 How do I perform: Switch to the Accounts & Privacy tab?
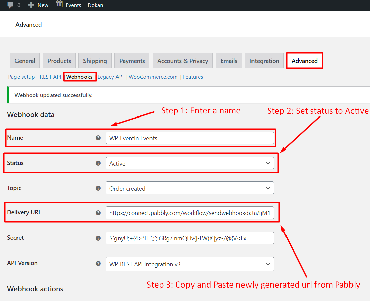182,61
